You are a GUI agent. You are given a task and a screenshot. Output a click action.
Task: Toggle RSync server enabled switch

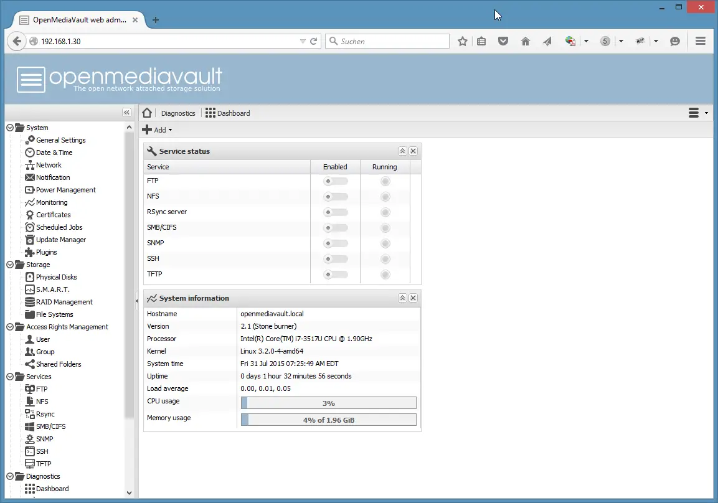pyautogui.click(x=336, y=212)
